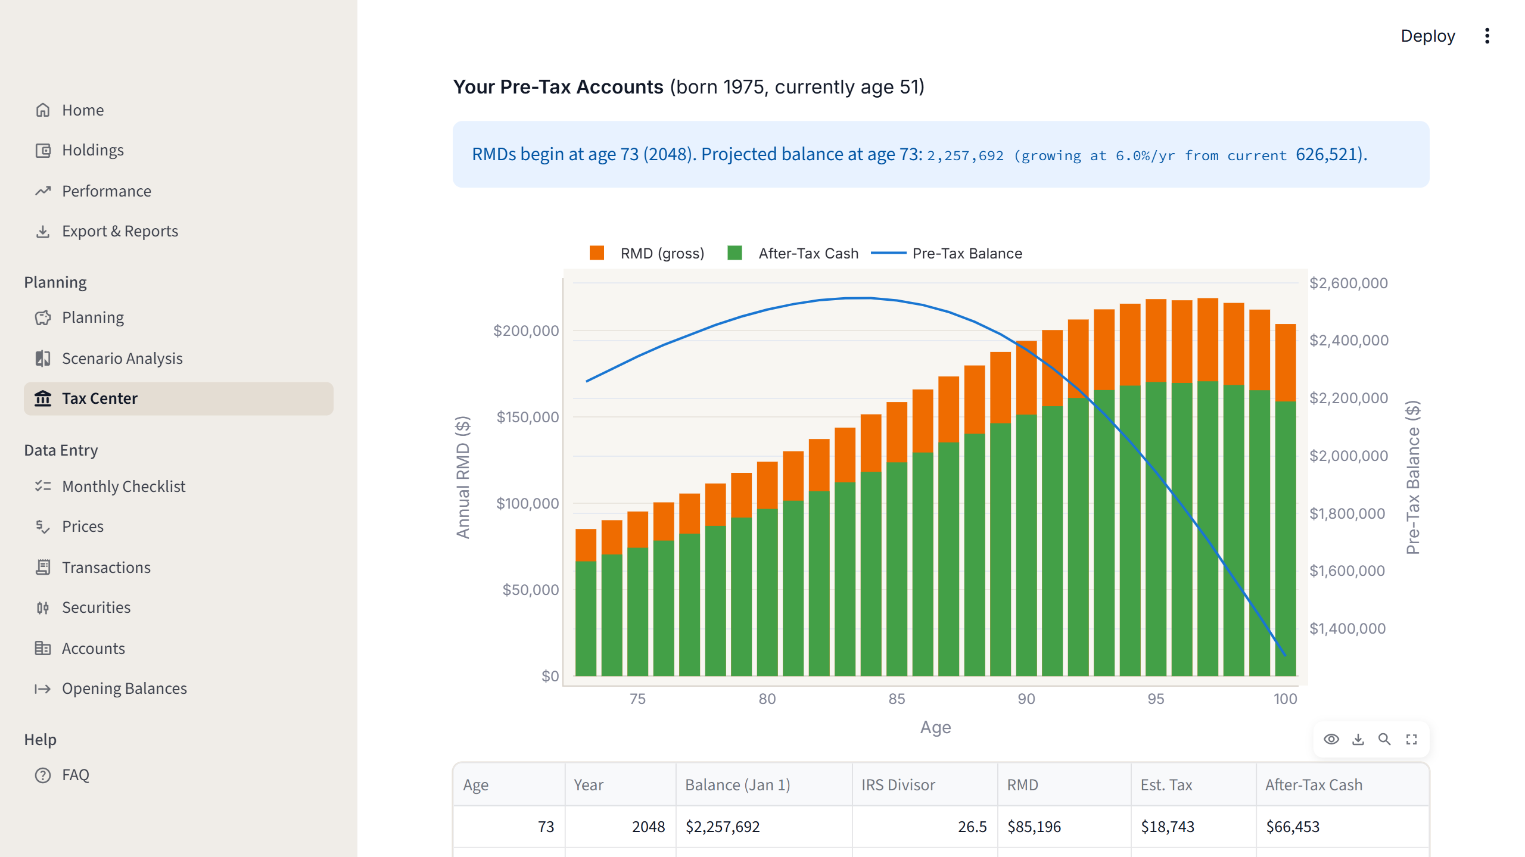The width and height of the screenshot is (1525, 857).
Task: Click the Accounts icon in Data Entry
Action: click(42, 648)
